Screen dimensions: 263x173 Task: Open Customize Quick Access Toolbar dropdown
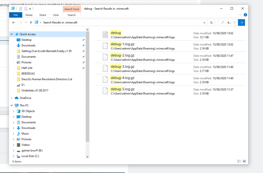pyautogui.click(x=30, y=9)
